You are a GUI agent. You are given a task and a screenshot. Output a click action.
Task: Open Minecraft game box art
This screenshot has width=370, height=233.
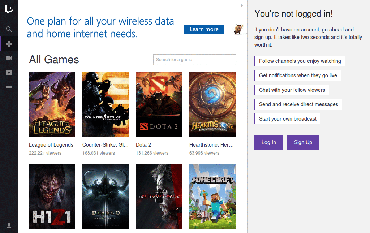212,197
